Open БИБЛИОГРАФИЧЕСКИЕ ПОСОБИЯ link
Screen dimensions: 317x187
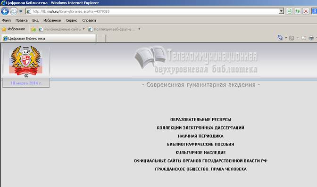pos(200,145)
